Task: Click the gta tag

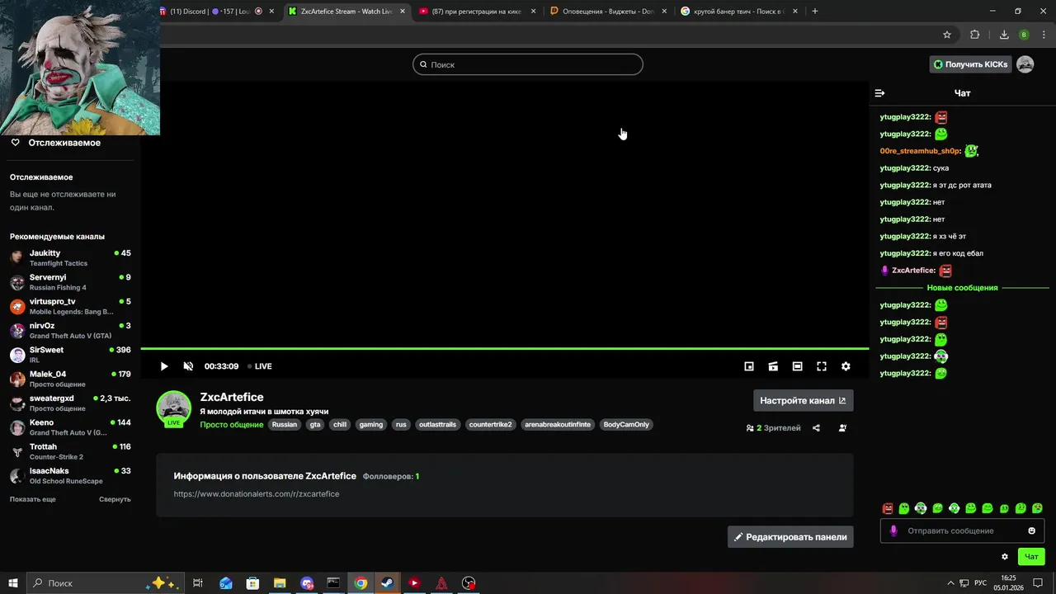Action: tap(315, 425)
